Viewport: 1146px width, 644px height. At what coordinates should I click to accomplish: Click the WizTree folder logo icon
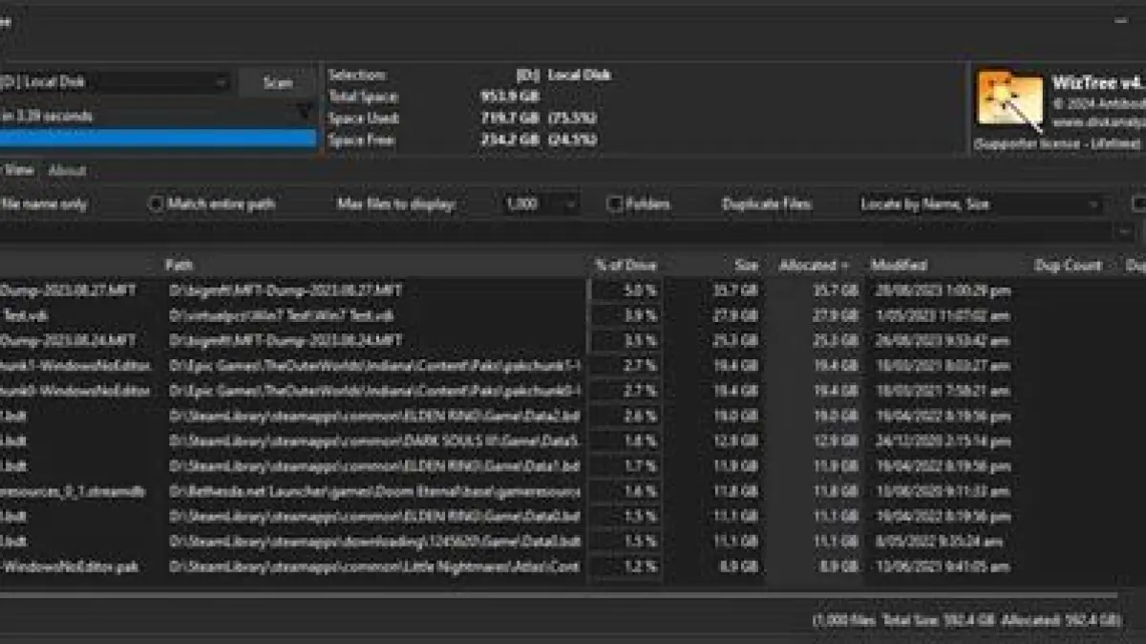[1009, 101]
